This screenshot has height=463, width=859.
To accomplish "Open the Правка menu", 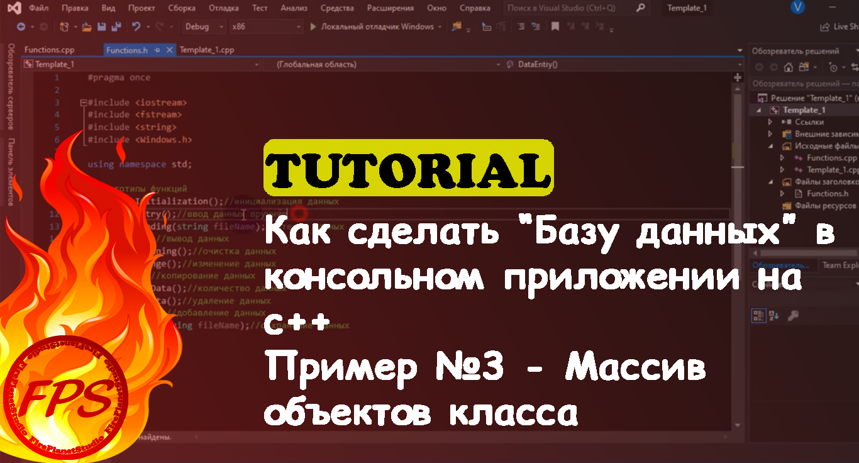I will (75, 8).
